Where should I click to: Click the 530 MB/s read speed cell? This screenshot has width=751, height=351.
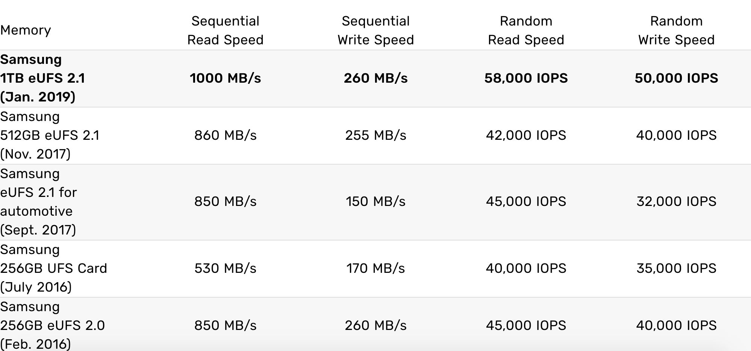[225, 268]
